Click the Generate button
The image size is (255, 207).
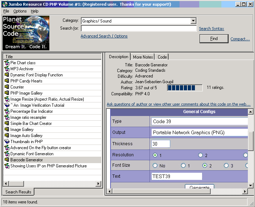(199, 186)
